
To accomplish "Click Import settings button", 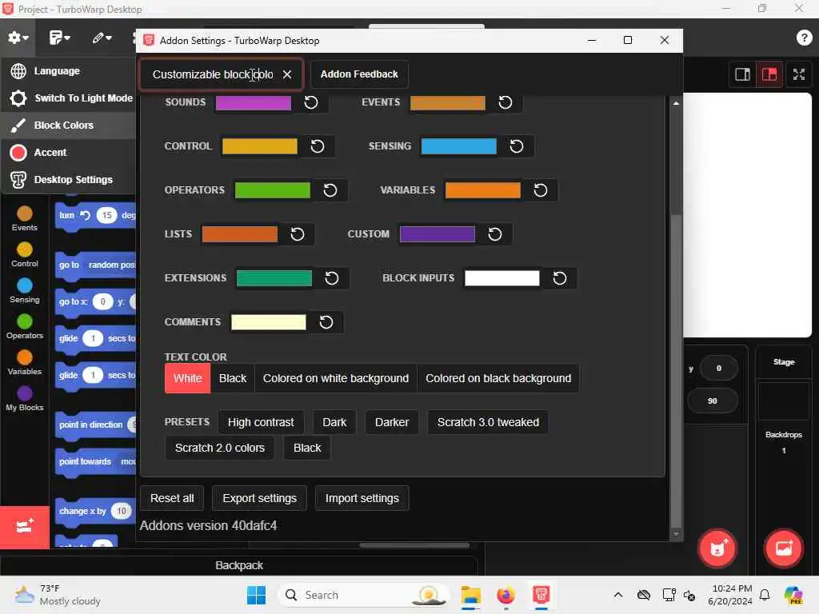I will click(x=362, y=499).
